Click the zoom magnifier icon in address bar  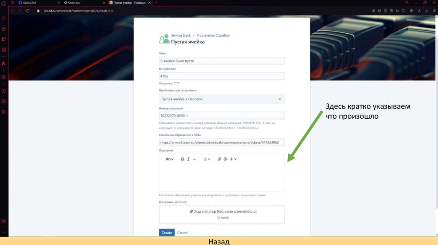click(373, 11)
